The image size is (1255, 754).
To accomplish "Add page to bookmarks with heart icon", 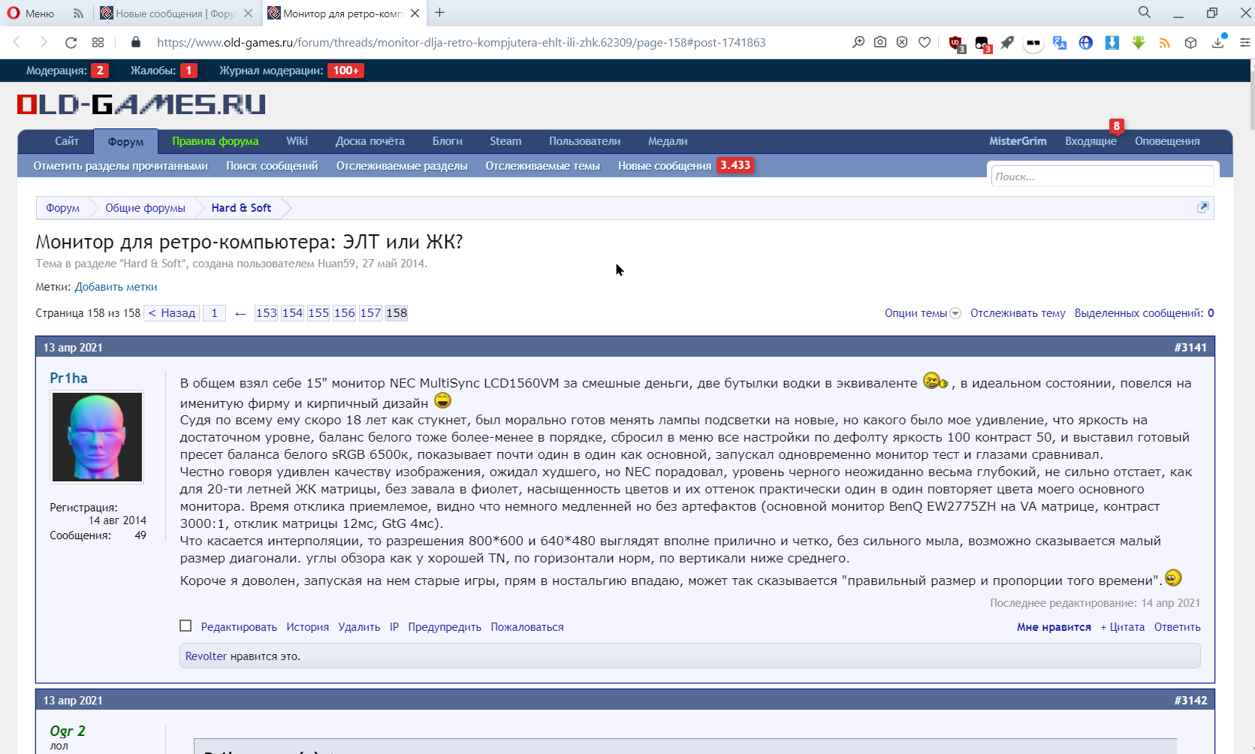I will click(x=925, y=43).
